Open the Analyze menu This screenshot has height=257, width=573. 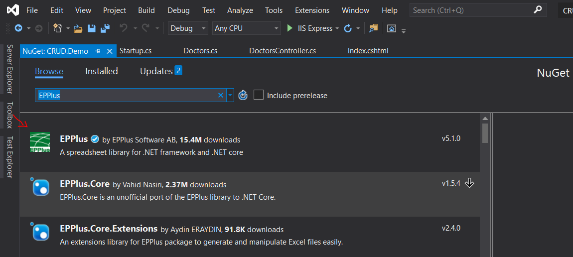(240, 10)
